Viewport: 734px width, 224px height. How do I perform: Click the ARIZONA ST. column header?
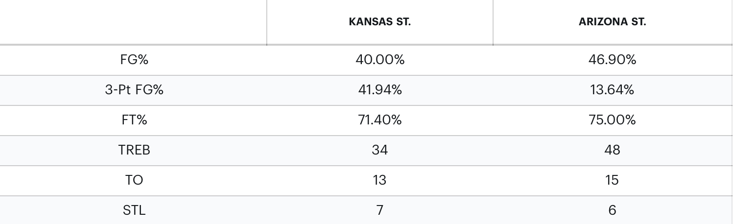[612, 22]
